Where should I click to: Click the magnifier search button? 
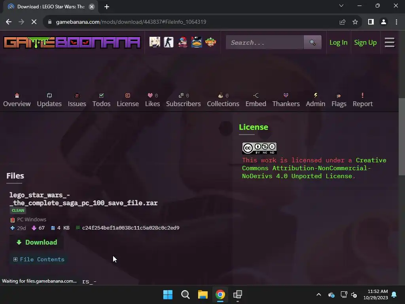tap(312, 42)
